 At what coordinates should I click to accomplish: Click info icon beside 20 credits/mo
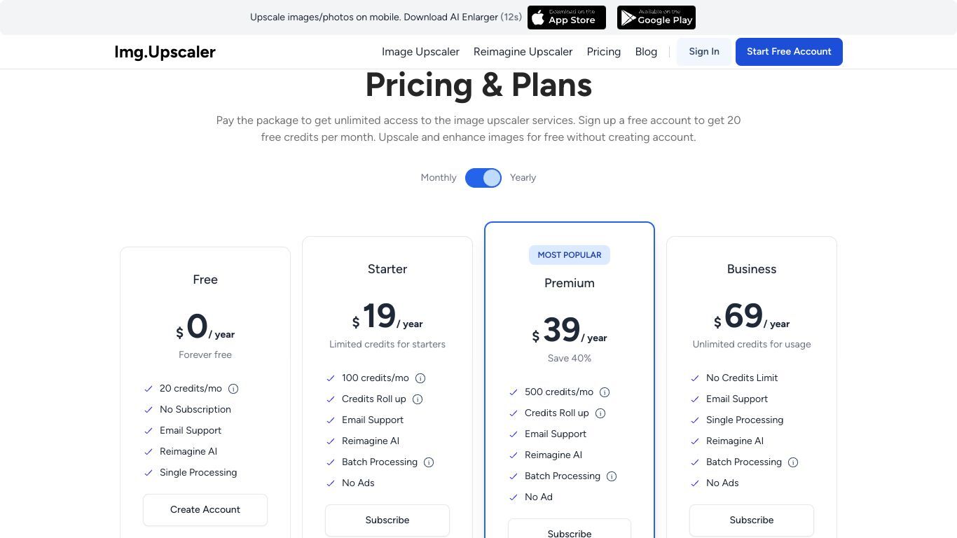233,389
